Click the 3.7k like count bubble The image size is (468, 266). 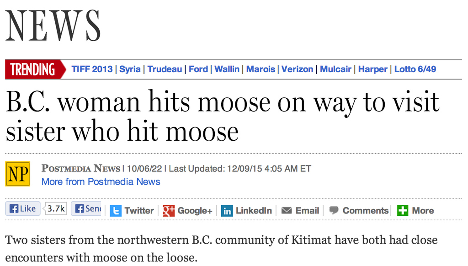pos(56,208)
